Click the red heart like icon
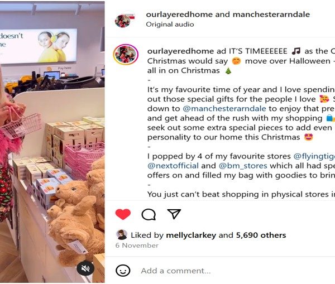 (x=123, y=214)
